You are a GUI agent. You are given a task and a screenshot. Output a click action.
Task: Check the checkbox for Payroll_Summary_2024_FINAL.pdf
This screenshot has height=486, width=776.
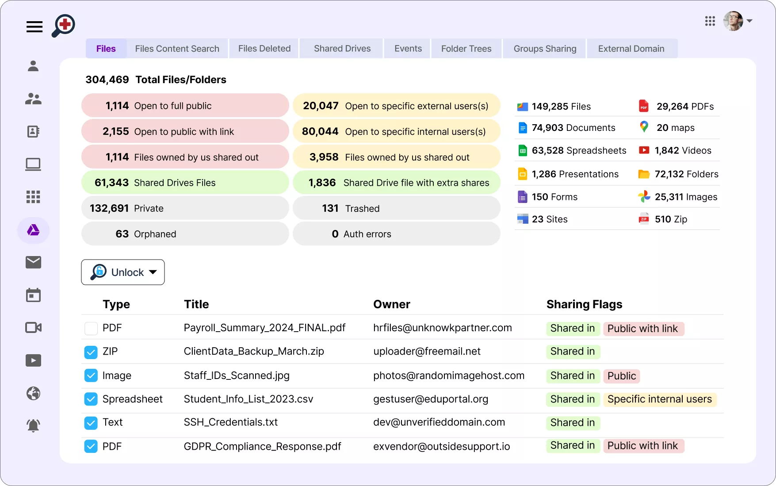click(x=91, y=328)
